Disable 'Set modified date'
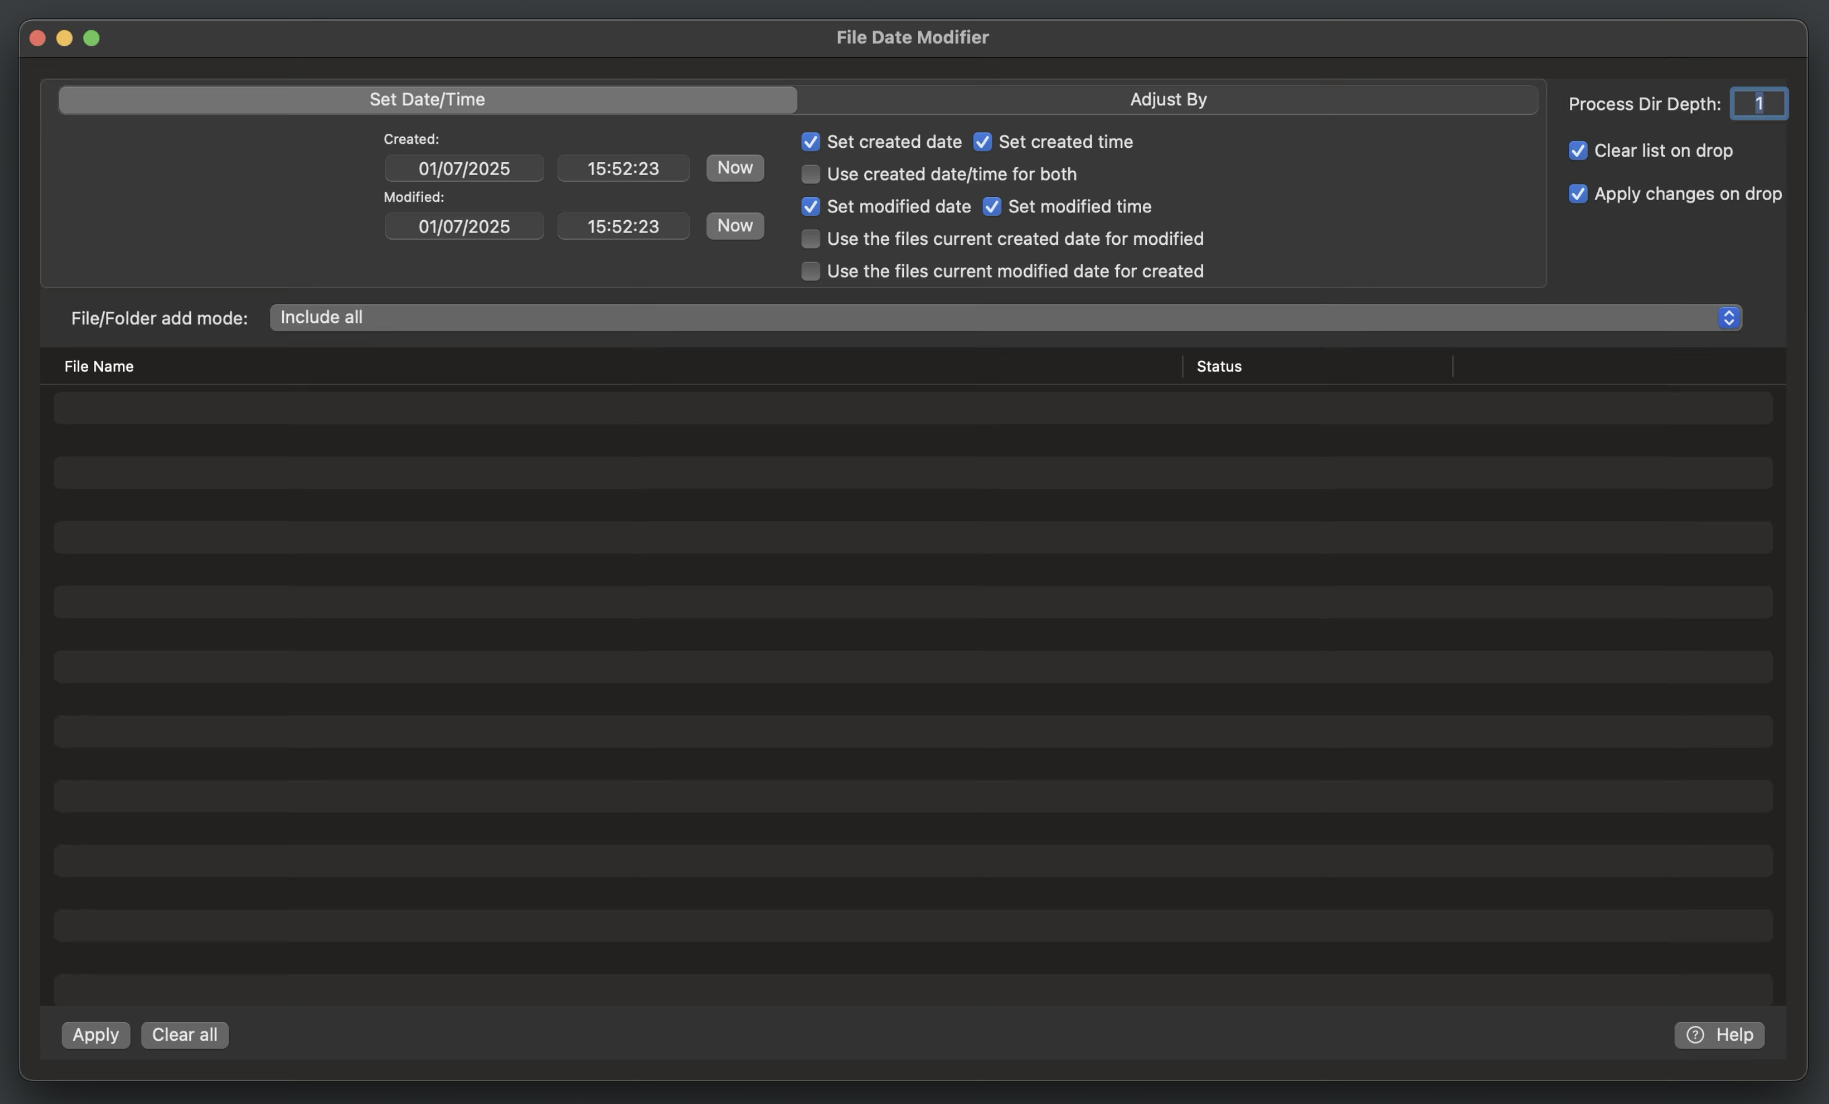Viewport: 1829px width, 1104px height. [810, 206]
